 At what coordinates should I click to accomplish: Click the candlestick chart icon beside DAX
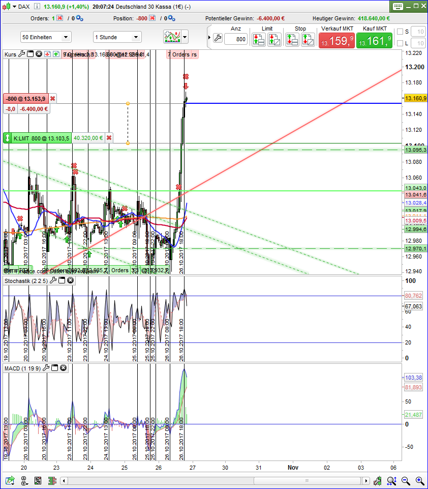pyautogui.click(x=6, y=6)
